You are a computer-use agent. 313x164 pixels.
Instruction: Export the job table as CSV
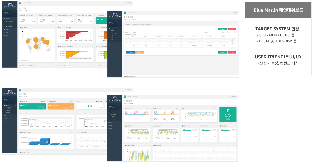[x=226, y=32]
